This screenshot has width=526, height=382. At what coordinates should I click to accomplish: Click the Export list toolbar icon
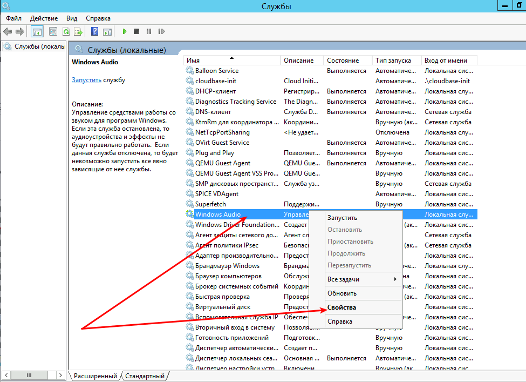tap(78, 32)
